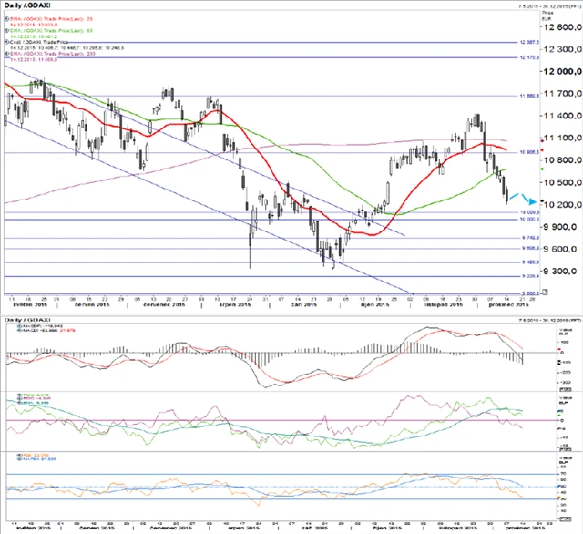
Task: Click the 11 700,0 price axis label
Action: pos(563,93)
